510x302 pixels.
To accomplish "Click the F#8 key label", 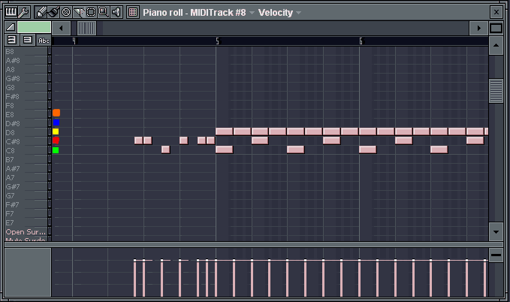I will [x=12, y=97].
